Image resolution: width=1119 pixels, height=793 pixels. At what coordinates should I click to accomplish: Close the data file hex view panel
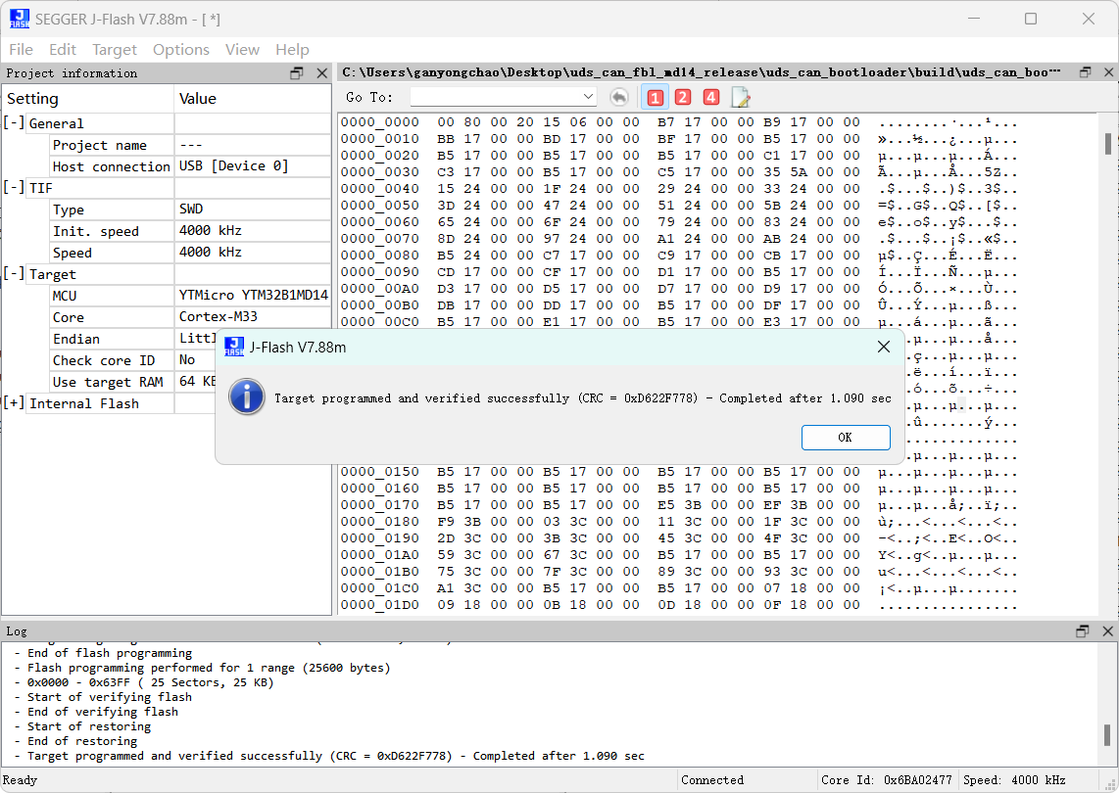[x=1108, y=72]
